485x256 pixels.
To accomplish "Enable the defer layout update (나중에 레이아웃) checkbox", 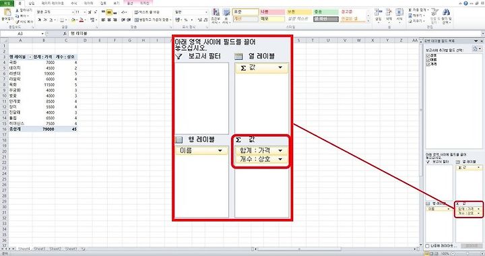I will pyautogui.click(x=428, y=246).
